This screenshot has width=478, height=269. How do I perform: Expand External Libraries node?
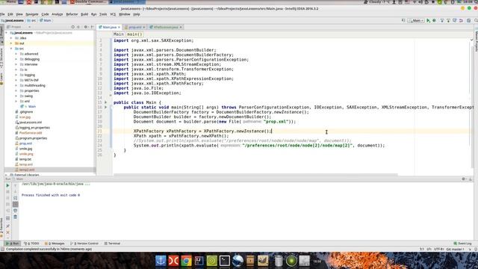click(x=7, y=175)
